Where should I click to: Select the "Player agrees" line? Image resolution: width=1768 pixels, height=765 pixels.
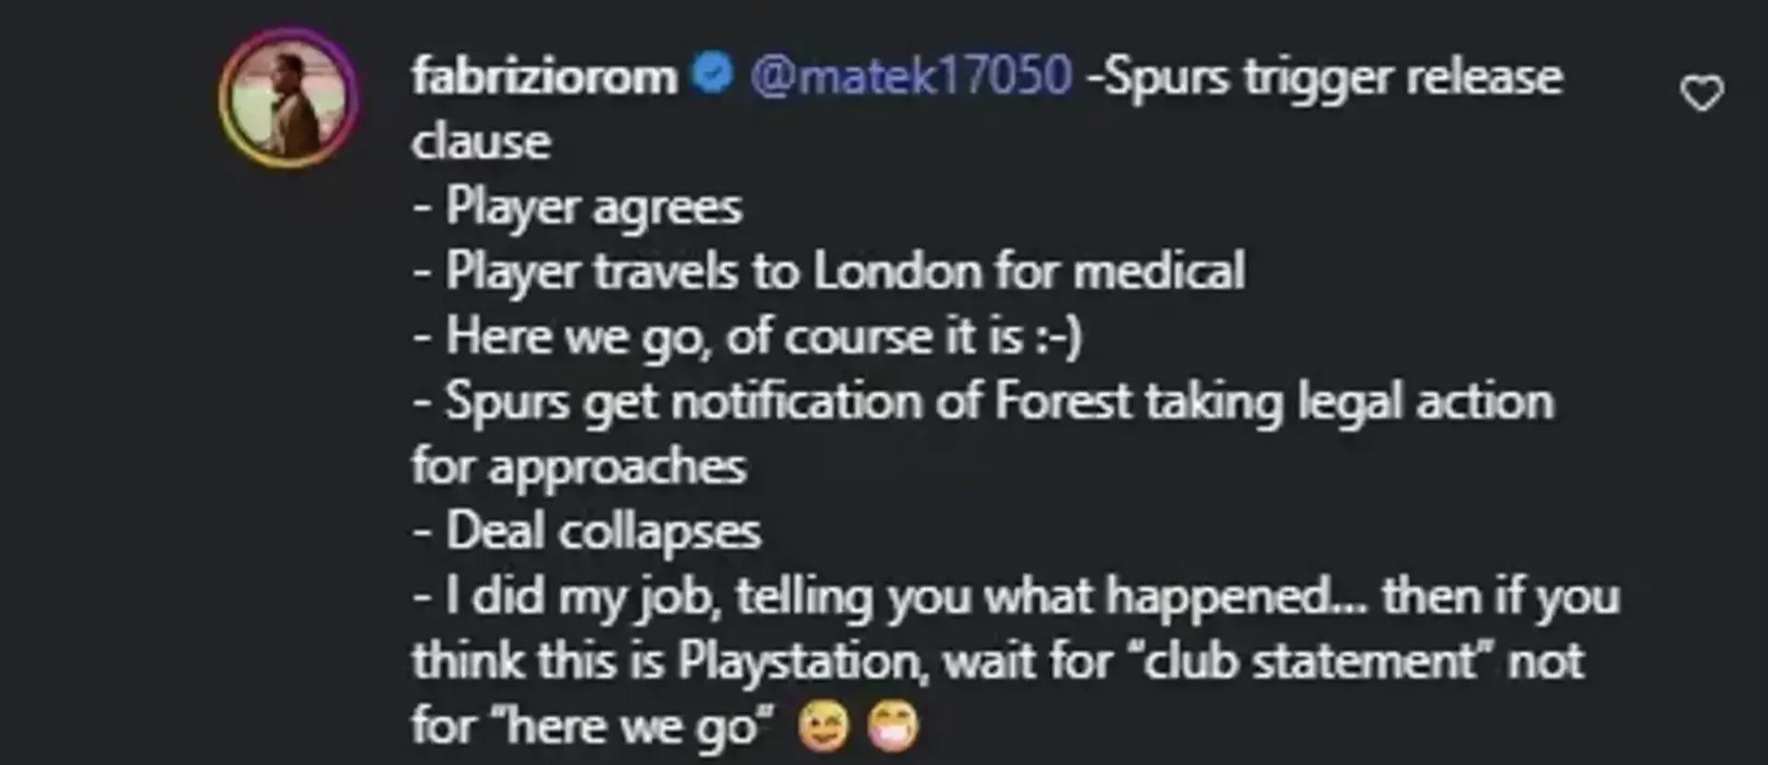[x=577, y=207]
